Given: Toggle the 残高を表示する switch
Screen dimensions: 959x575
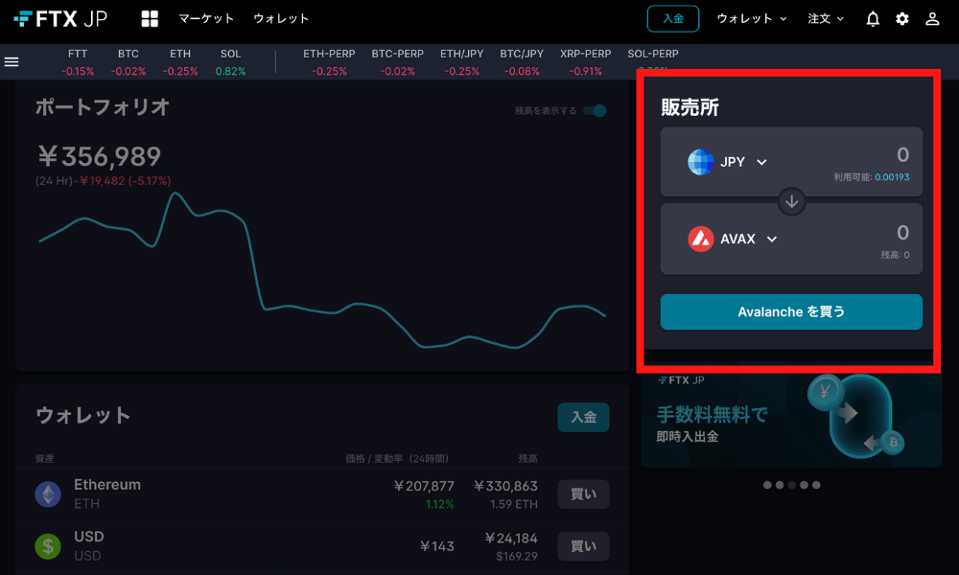Looking at the screenshot, I should (595, 110).
